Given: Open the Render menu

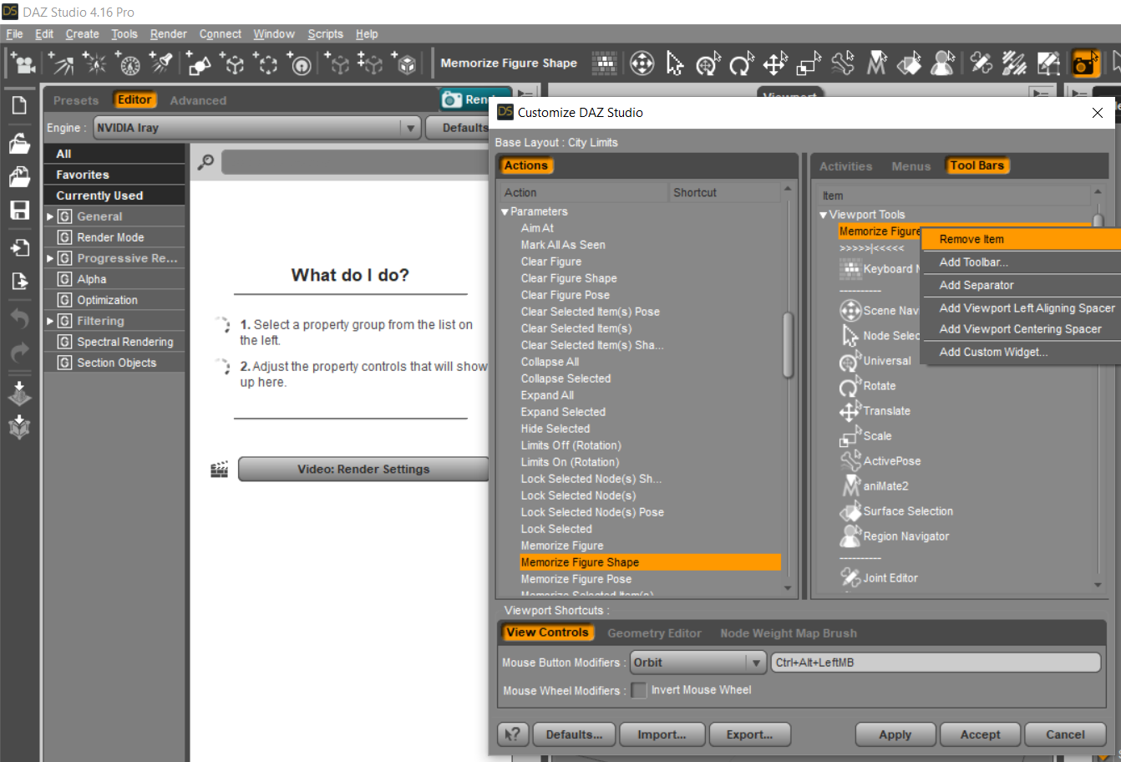Looking at the screenshot, I should pyautogui.click(x=169, y=34).
